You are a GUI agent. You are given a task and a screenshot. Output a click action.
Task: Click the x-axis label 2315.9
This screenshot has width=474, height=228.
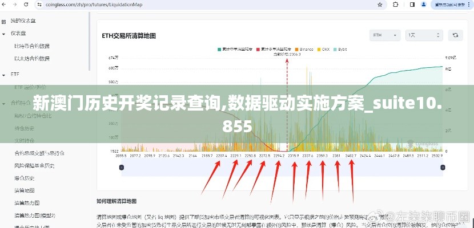click(293, 156)
